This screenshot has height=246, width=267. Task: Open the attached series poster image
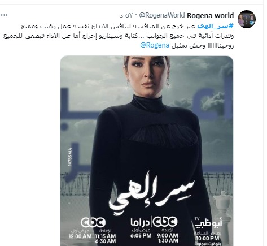click(x=147, y=151)
